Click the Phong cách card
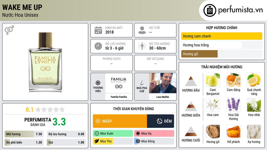The height and width of the screenshot is (150, 267). (x=112, y=63)
